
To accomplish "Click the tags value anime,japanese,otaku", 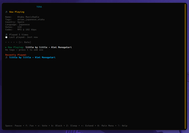I will pyautogui.click(x=31, y=19).
